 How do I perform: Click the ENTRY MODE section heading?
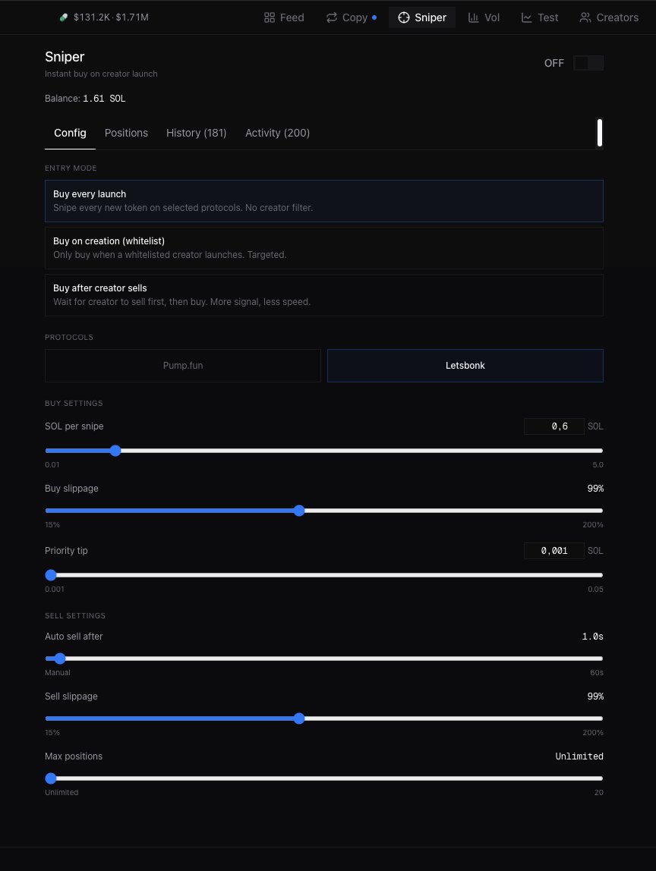point(71,168)
